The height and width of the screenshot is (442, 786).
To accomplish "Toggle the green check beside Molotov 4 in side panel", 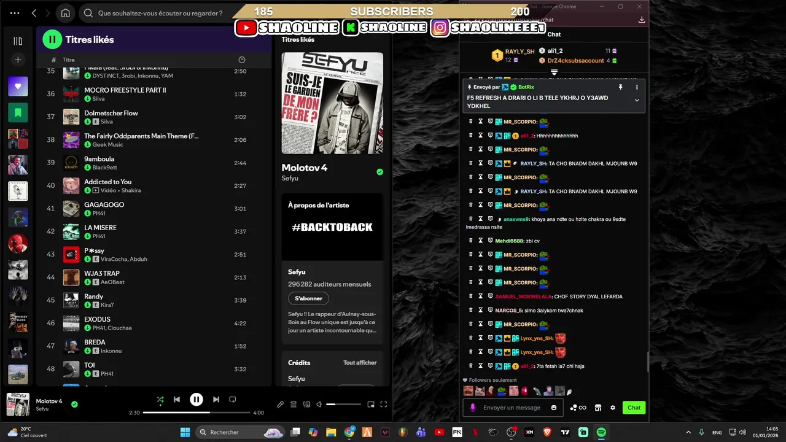I will [x=379, y=172].
